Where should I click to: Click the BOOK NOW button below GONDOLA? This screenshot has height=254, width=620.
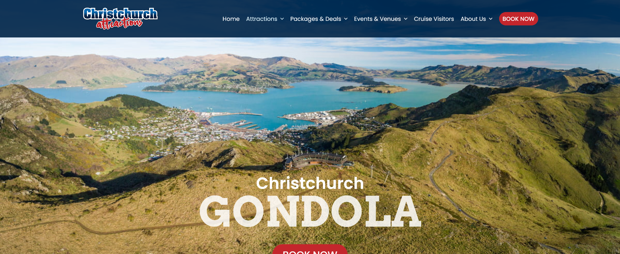pos(310,250)
